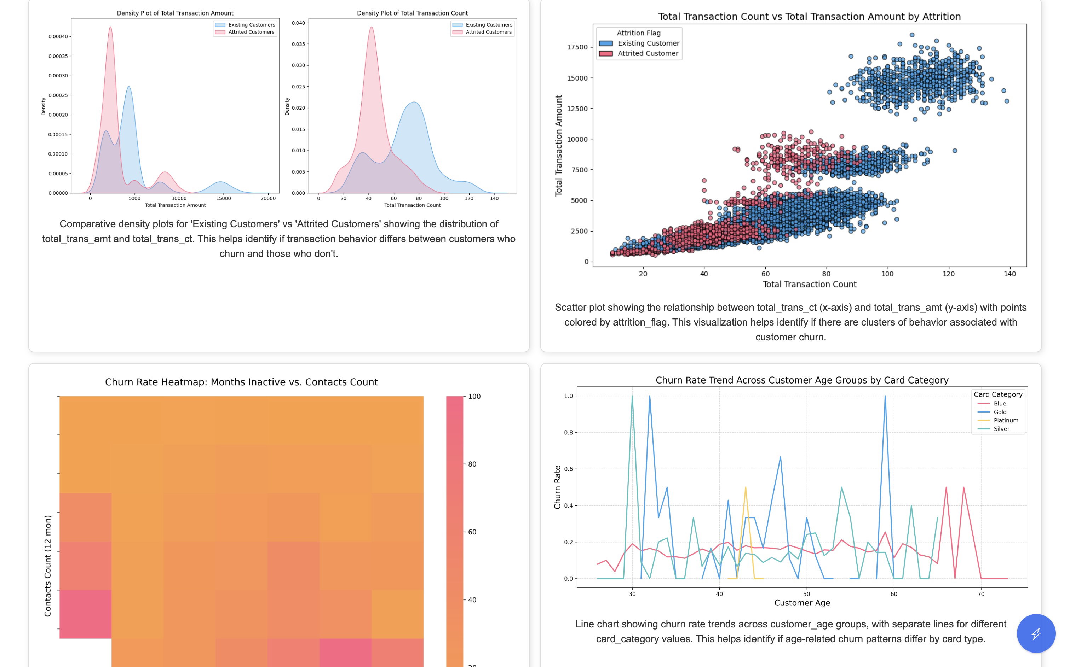
Task: Open the churn rate trend line chart
Action: coord(790,492)
